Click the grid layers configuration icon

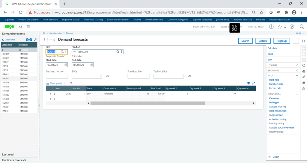coord(249,83)
